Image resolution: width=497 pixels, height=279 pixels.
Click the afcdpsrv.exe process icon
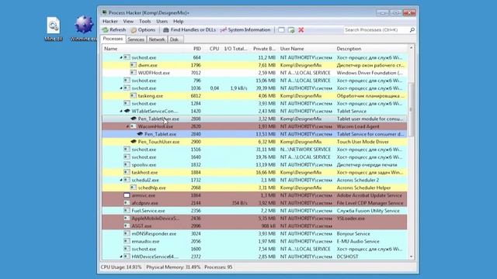tap(127, 203)
